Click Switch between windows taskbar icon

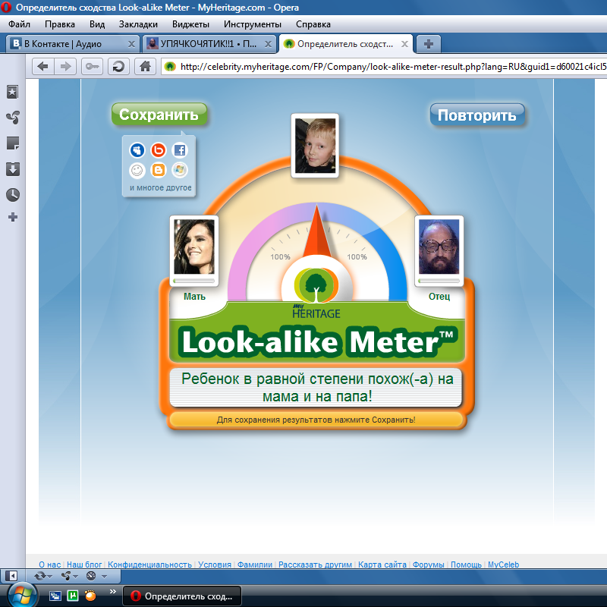55,596
